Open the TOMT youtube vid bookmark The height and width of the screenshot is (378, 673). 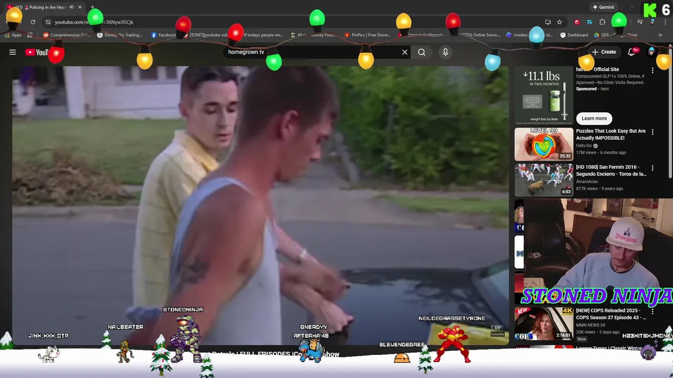205,35
